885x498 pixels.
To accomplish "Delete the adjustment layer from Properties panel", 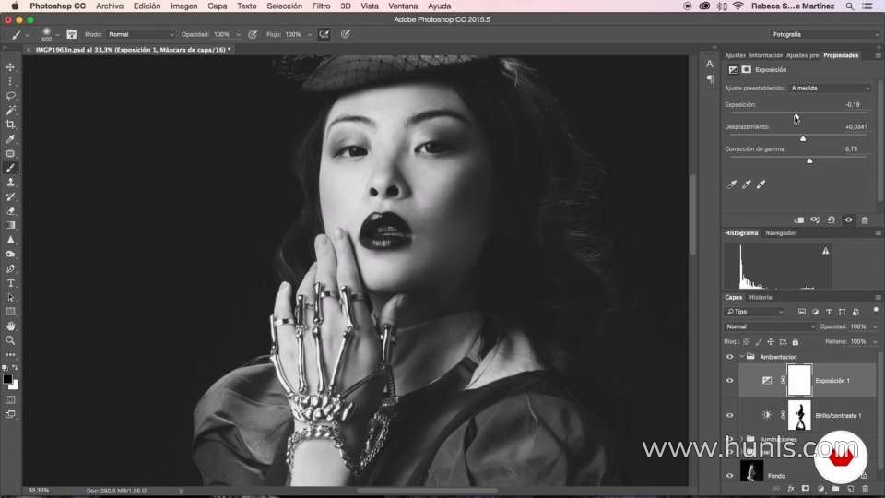I will (865, 220).
